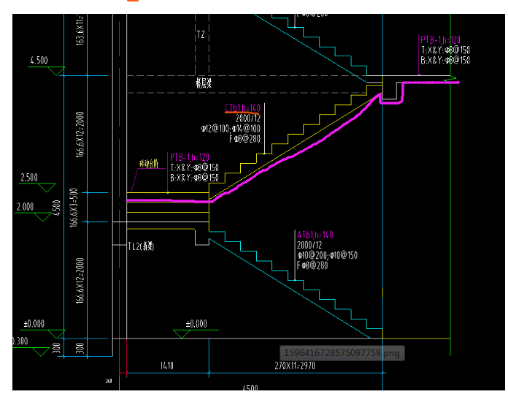Select the vertical 4500 overall height dimension
The image size is (508, 397).
coord(56,208)
